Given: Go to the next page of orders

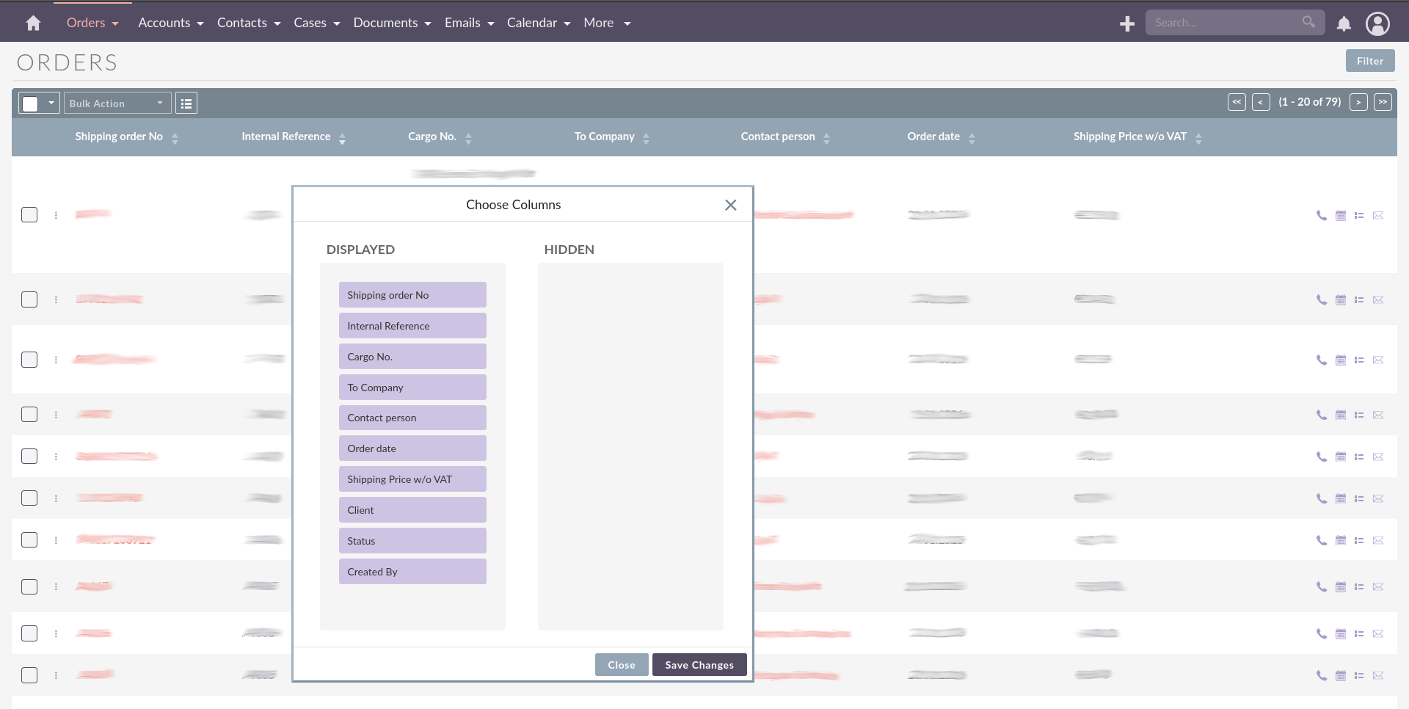Looking at the screenshot, I should tap(1358, 103).
